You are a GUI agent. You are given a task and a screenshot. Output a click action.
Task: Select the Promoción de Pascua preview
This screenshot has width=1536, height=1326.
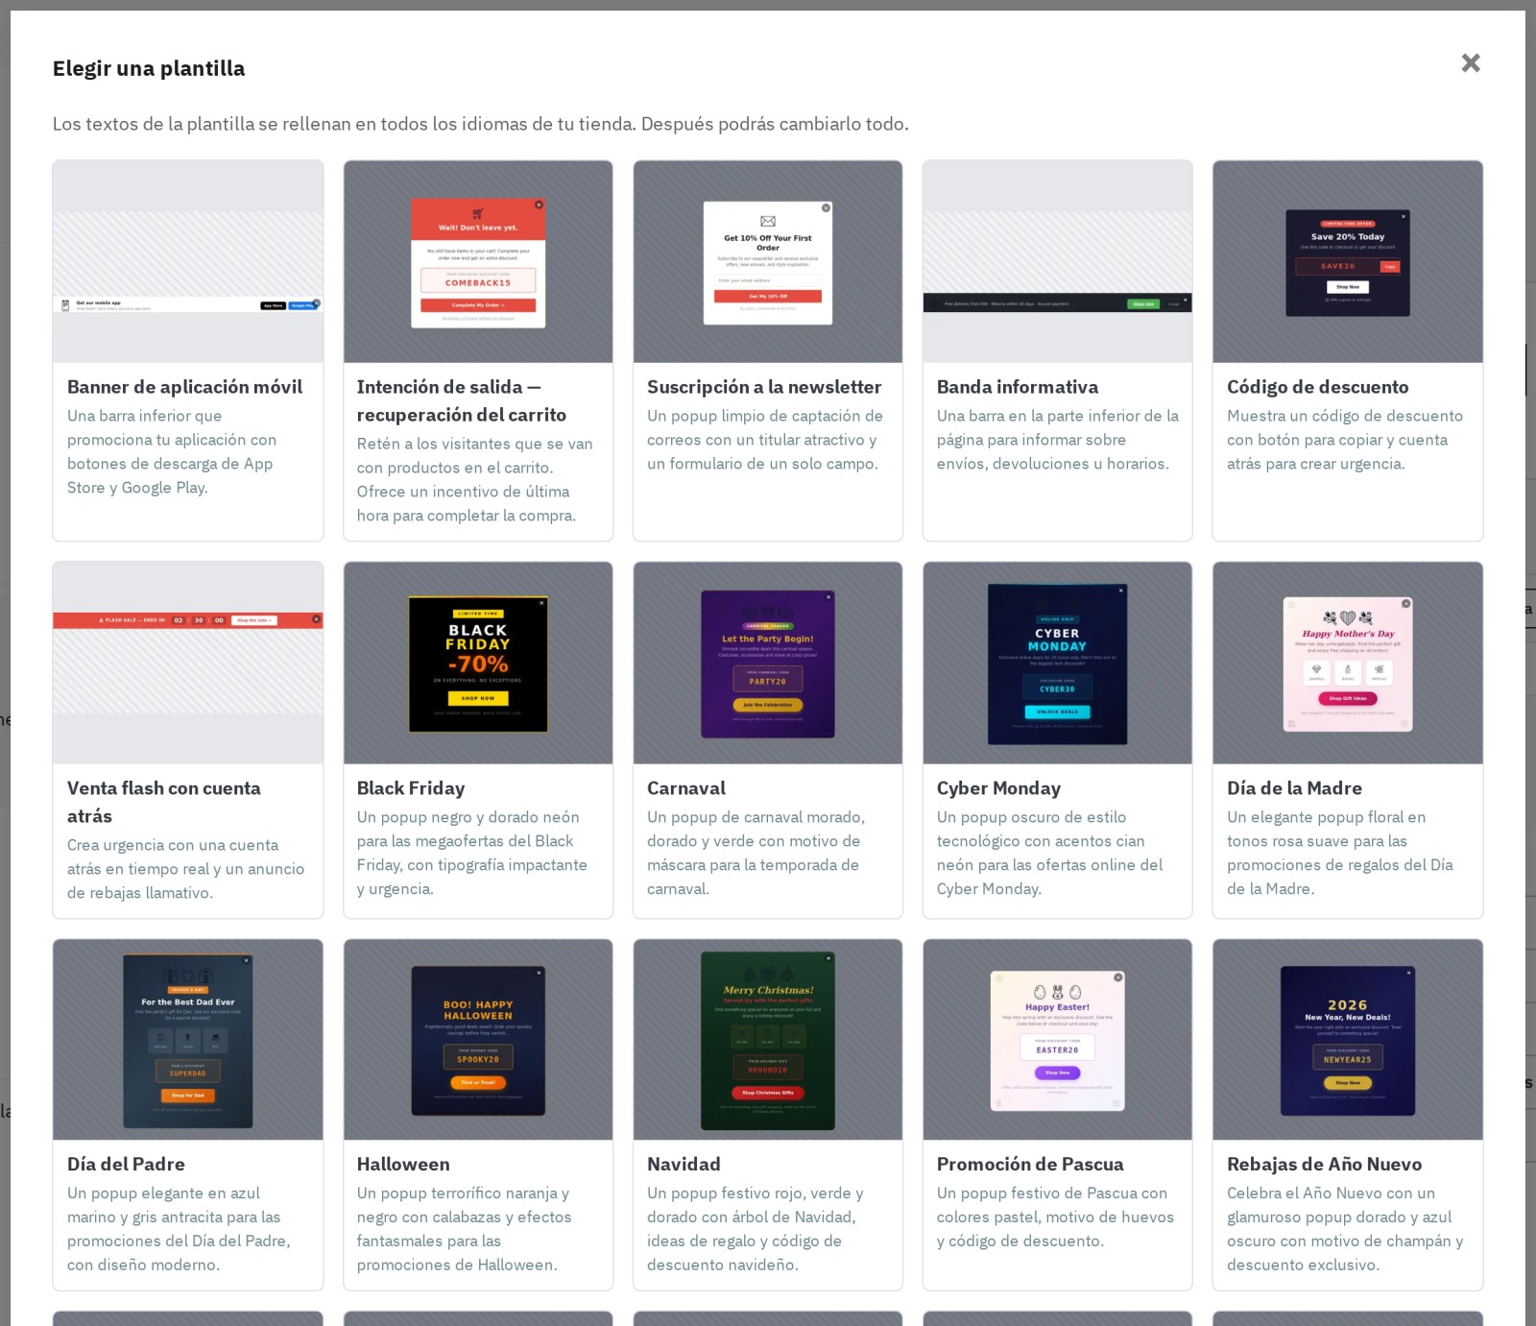coord(1058,1040)
